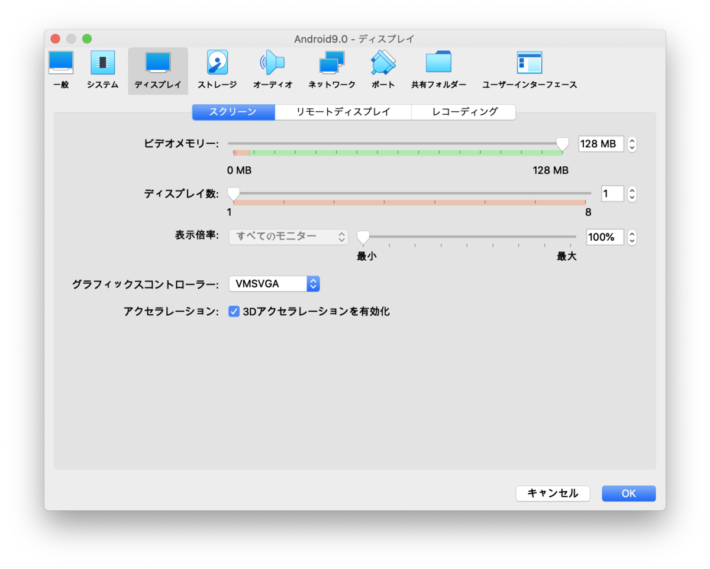Open the 一般 (General) settings icon
The height and width of the screenshot is (569, 710).
coord(61,70)
